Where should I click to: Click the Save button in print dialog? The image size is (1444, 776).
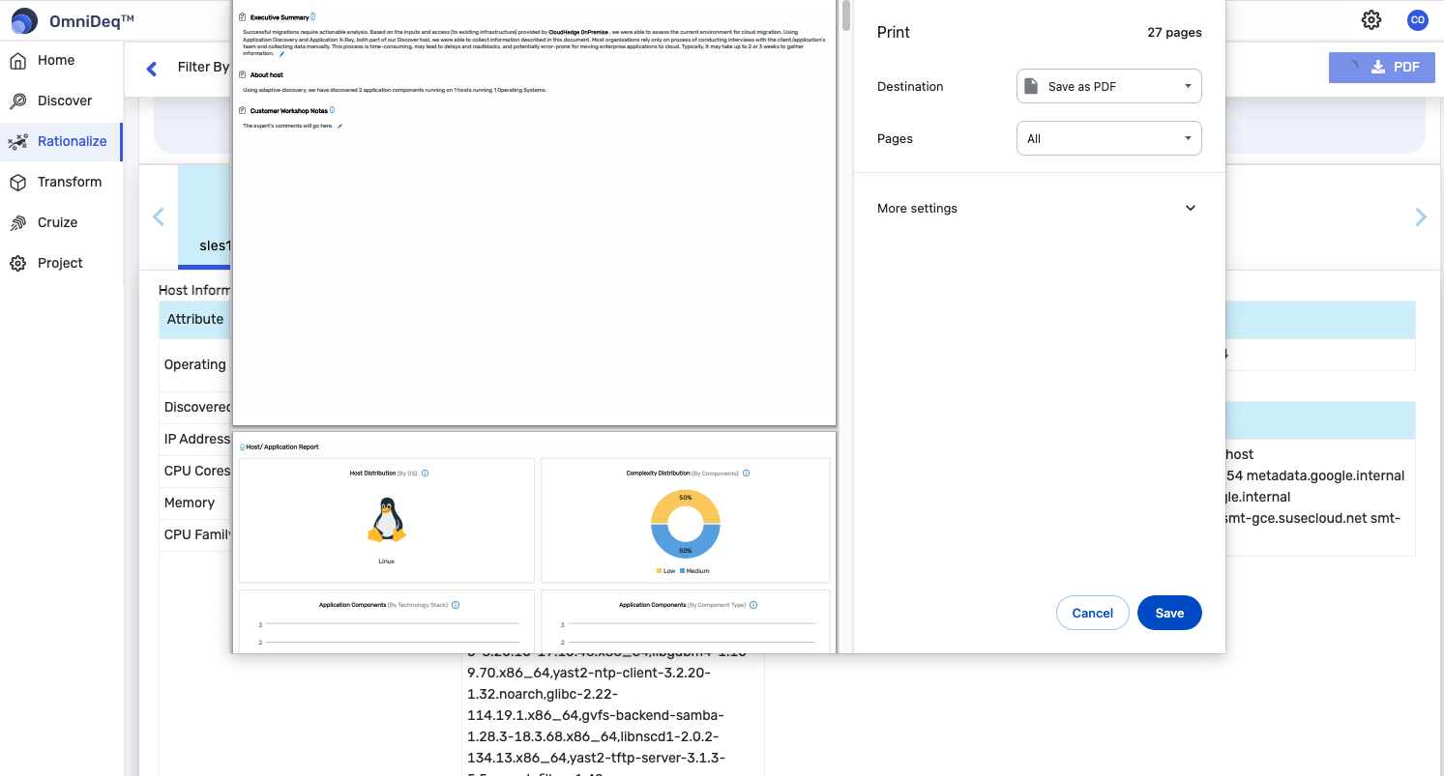click(1169, 613)
